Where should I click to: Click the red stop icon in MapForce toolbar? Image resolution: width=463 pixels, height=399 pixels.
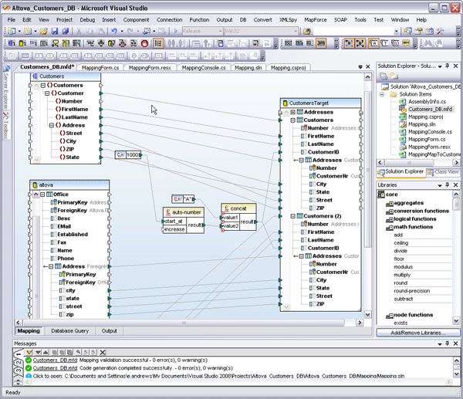click(144, 44)
